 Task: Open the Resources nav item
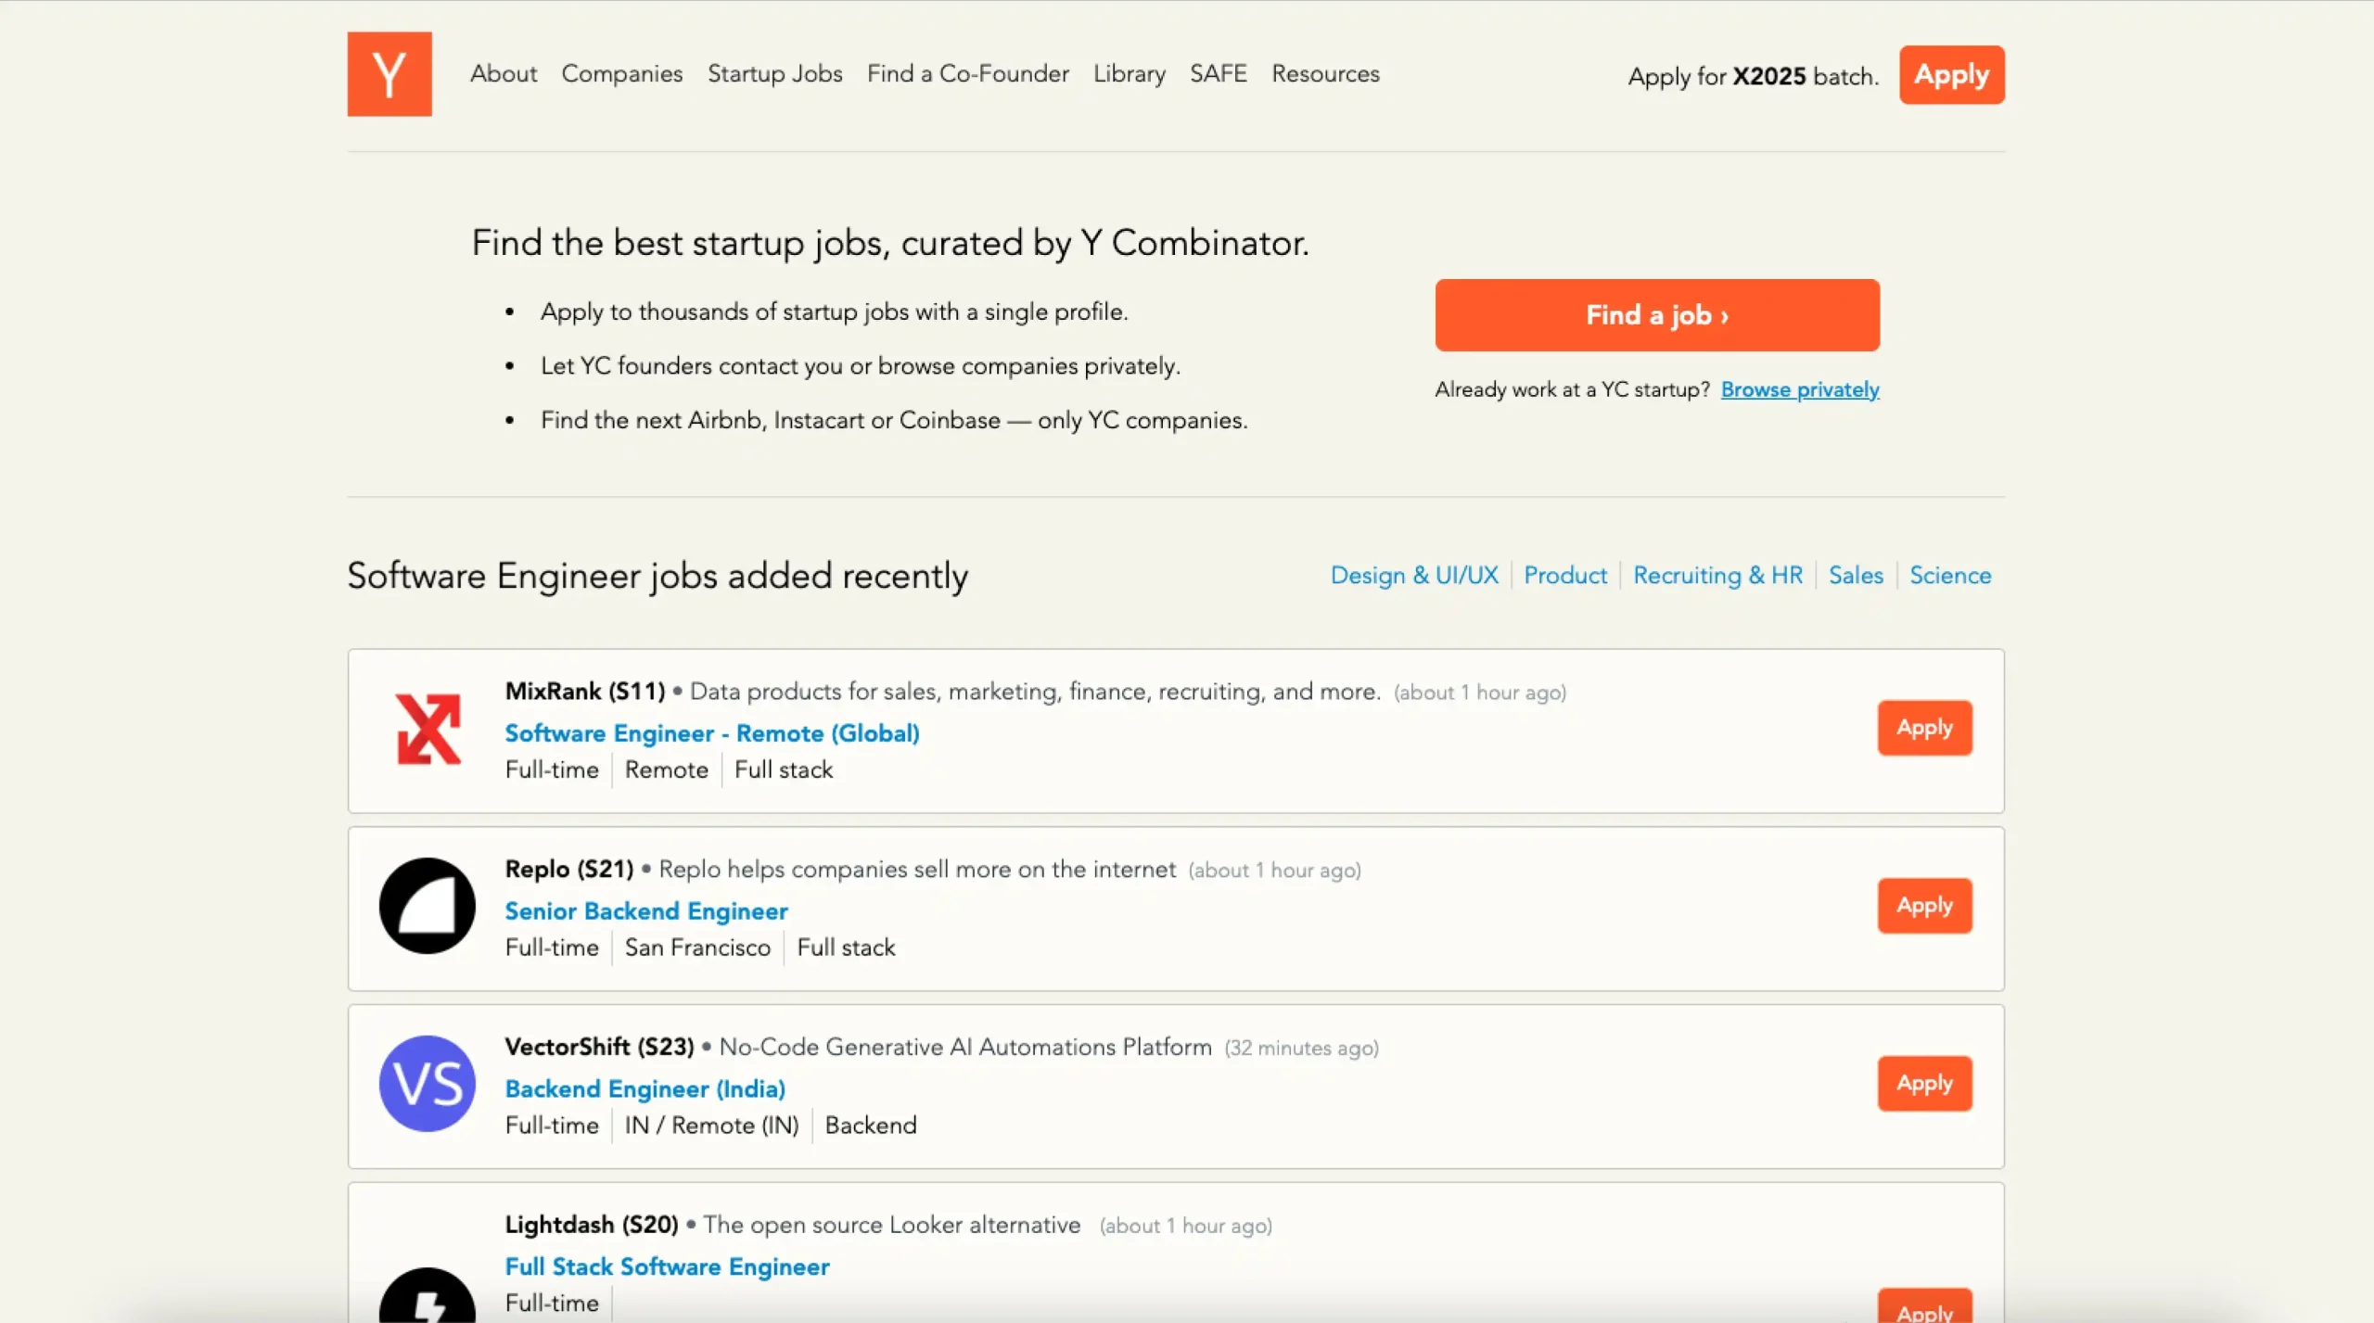click(1325, 73)
